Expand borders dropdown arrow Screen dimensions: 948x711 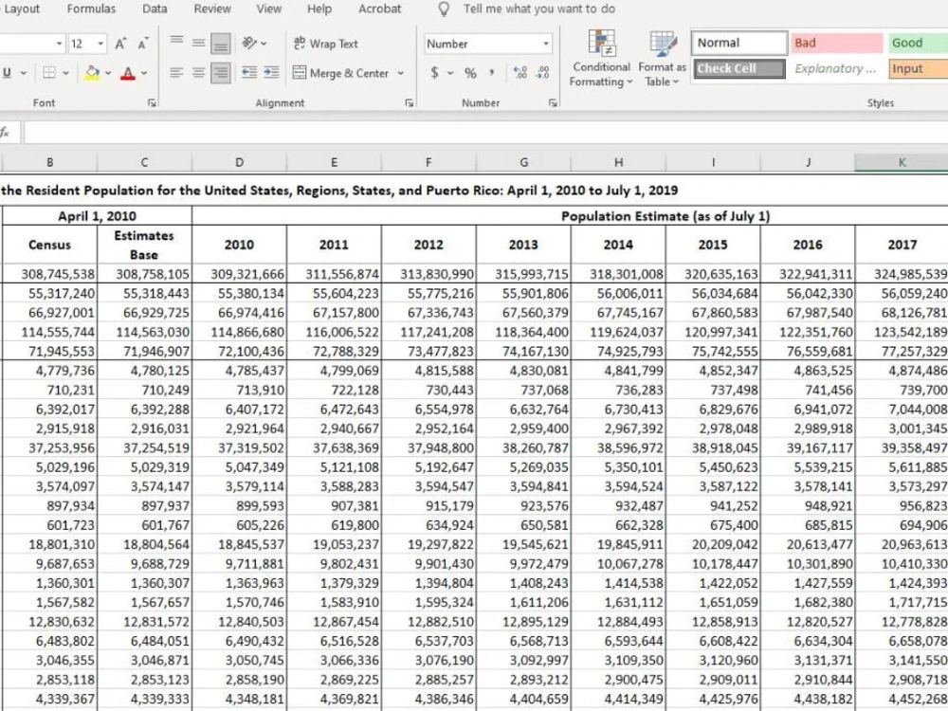tap(65, 73)
